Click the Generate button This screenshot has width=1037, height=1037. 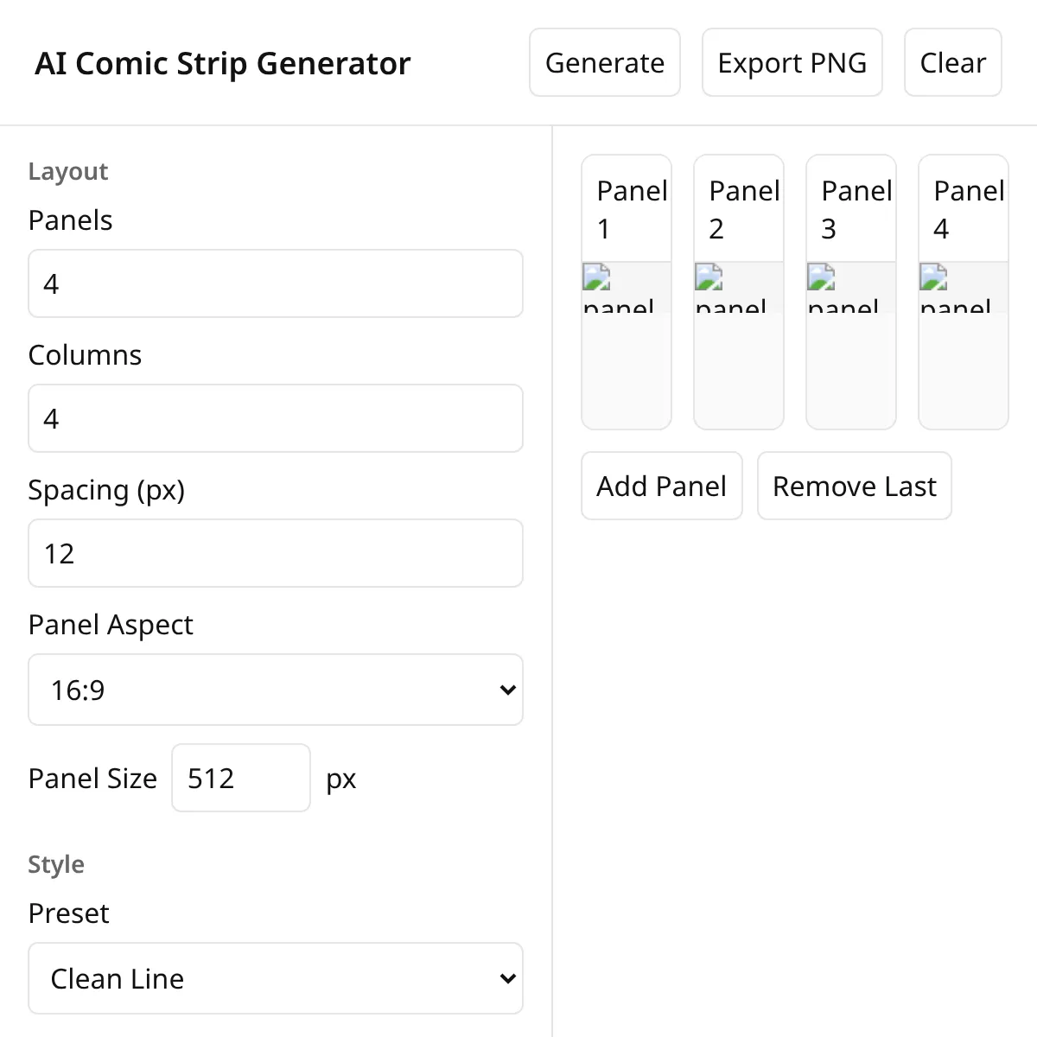point(605,62)
